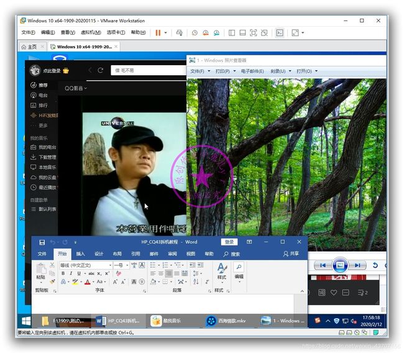Image resolution: width=404 pixels, height=353 pixels.
Task: Click refresh icon in the music player
Action: (x=100, y=70)
